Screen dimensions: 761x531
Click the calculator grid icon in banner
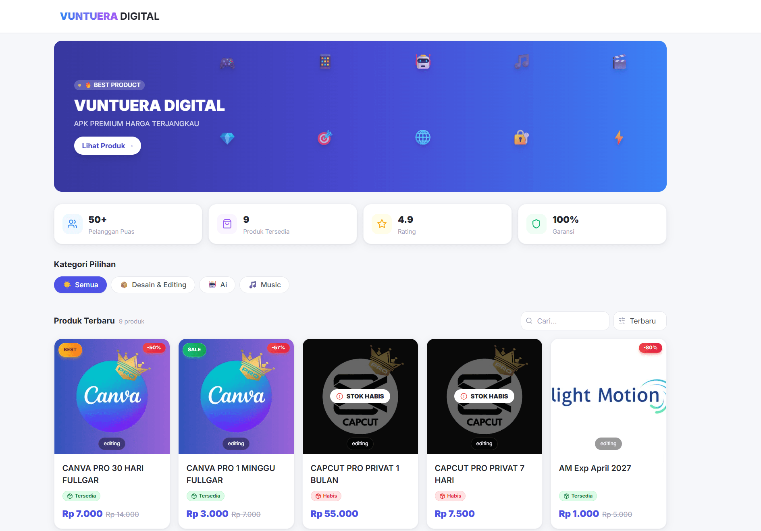[x=325, y=62]
